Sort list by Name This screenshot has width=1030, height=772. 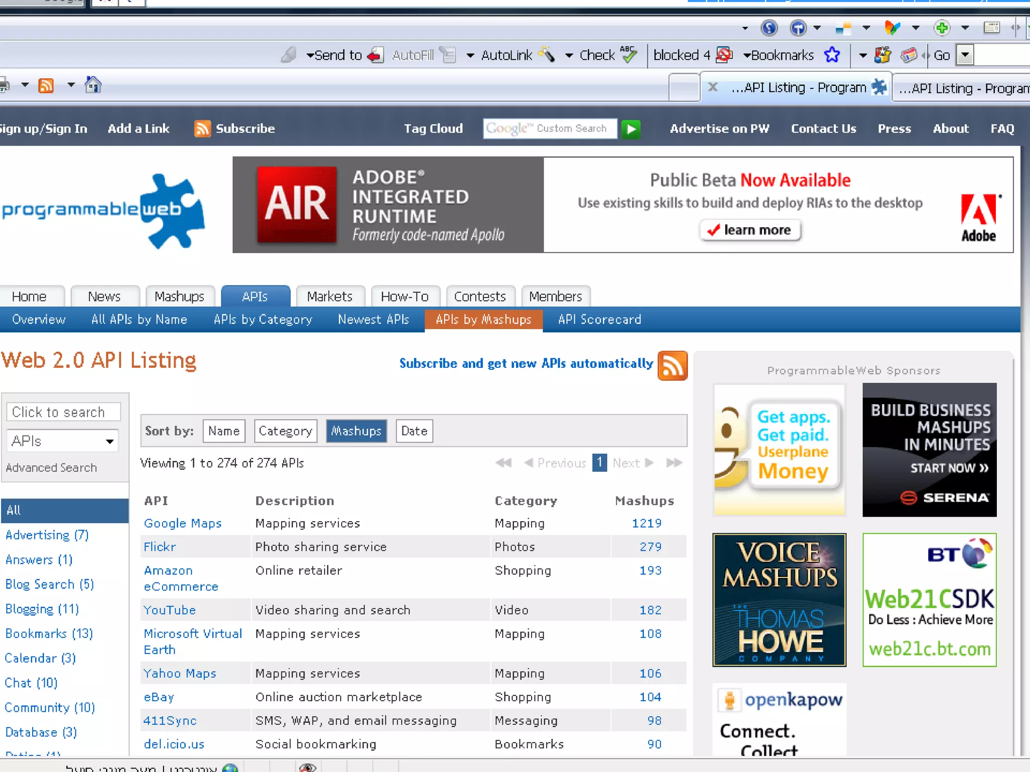coord(224,431)
